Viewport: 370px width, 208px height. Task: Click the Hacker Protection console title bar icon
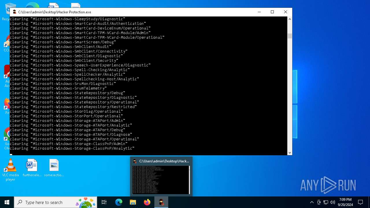pos(14,12)
